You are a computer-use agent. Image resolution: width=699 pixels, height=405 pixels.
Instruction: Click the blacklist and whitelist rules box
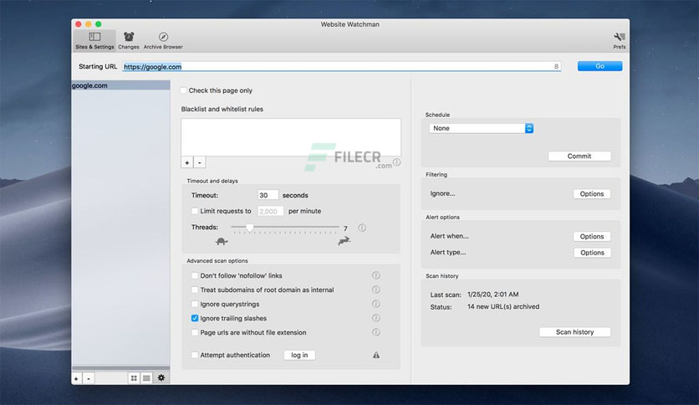(291, 137)
